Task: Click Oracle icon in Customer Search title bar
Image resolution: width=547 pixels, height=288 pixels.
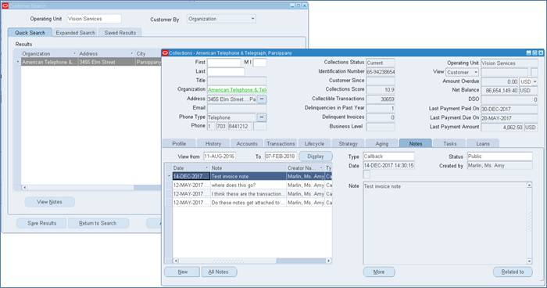Action: (5, 5)
